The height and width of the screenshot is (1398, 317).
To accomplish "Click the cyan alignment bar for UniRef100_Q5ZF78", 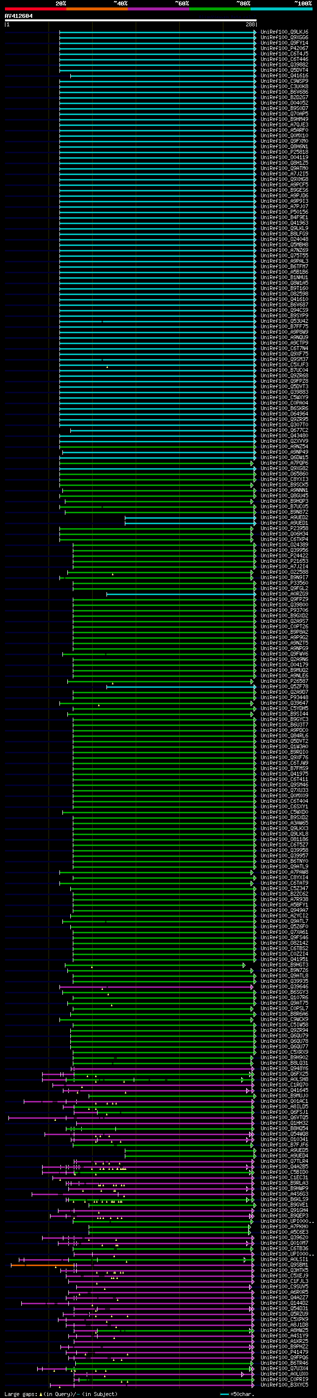I will pyautogui.click(x=180, y=687).
